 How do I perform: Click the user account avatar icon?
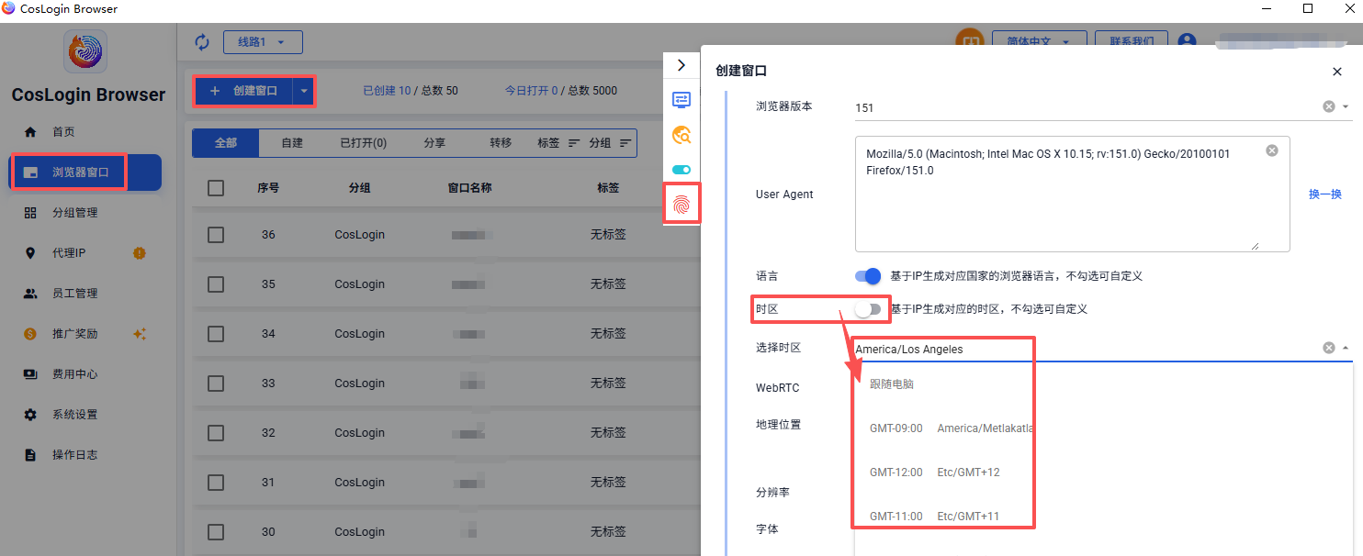coord(1188,42)
